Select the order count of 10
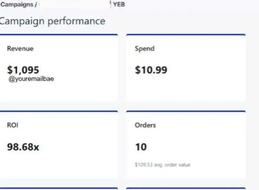259x190 pixels. pos(141,147)
